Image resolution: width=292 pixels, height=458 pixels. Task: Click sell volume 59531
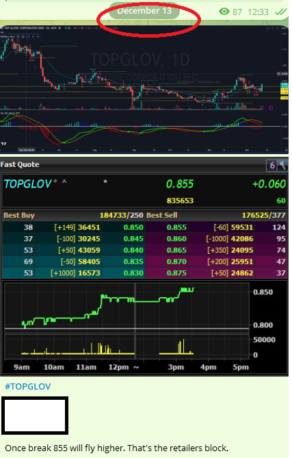coord(242,227)
